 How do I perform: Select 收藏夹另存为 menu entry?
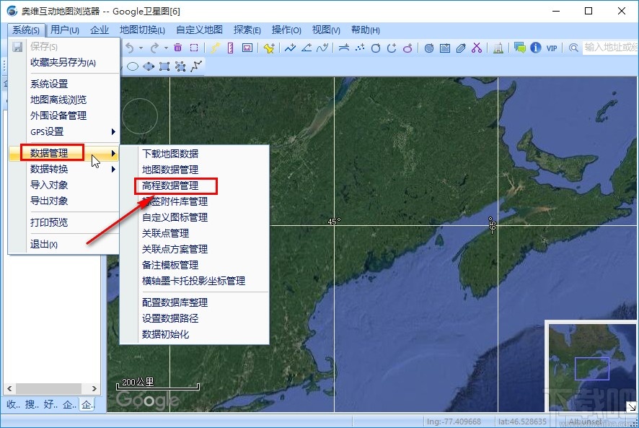(64, 62)
